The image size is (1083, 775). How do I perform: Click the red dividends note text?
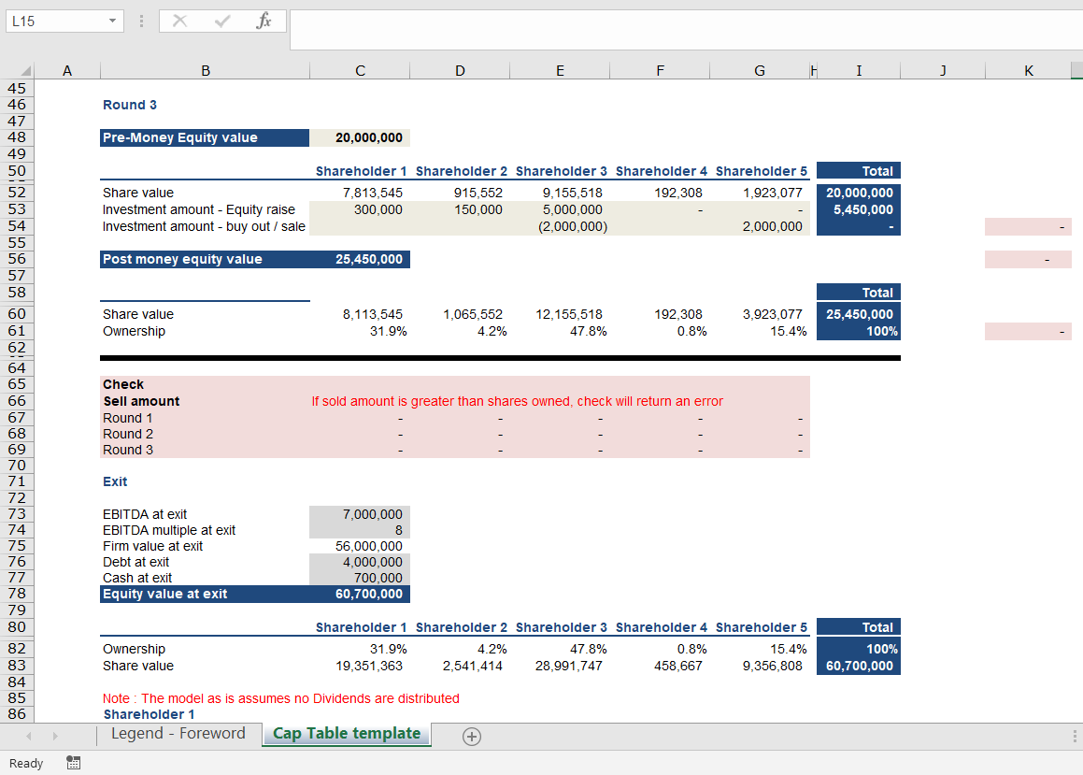(x=281, y=698)
